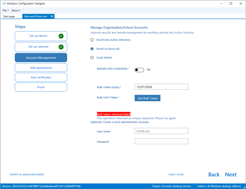This screenshot has width=246, height=189.
Task: Jump to the Finish step
Action: [x=41, y=87]
